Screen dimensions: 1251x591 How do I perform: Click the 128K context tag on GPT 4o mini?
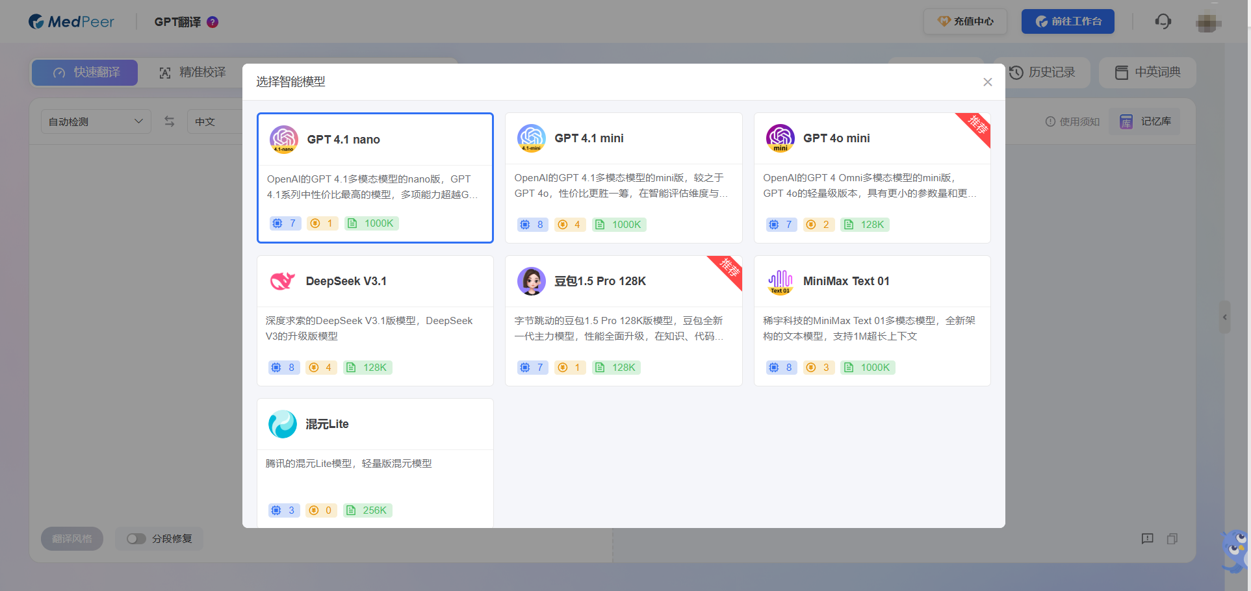(864, 225)
